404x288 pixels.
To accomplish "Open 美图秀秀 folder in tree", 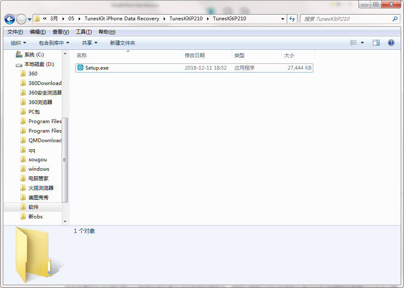I will click(x=39, y=198).
